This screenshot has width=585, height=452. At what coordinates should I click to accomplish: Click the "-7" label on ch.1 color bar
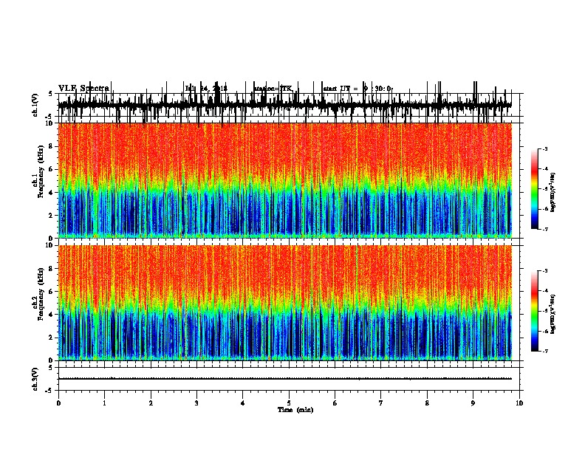point(545,229)
